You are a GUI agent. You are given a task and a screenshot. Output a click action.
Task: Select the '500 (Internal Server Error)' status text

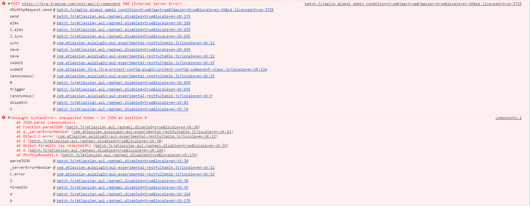coord(152,4)
